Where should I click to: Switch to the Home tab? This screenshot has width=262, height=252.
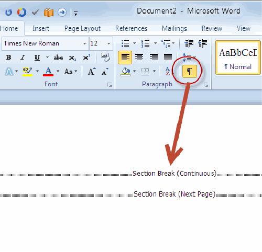(x=9, y=28)
